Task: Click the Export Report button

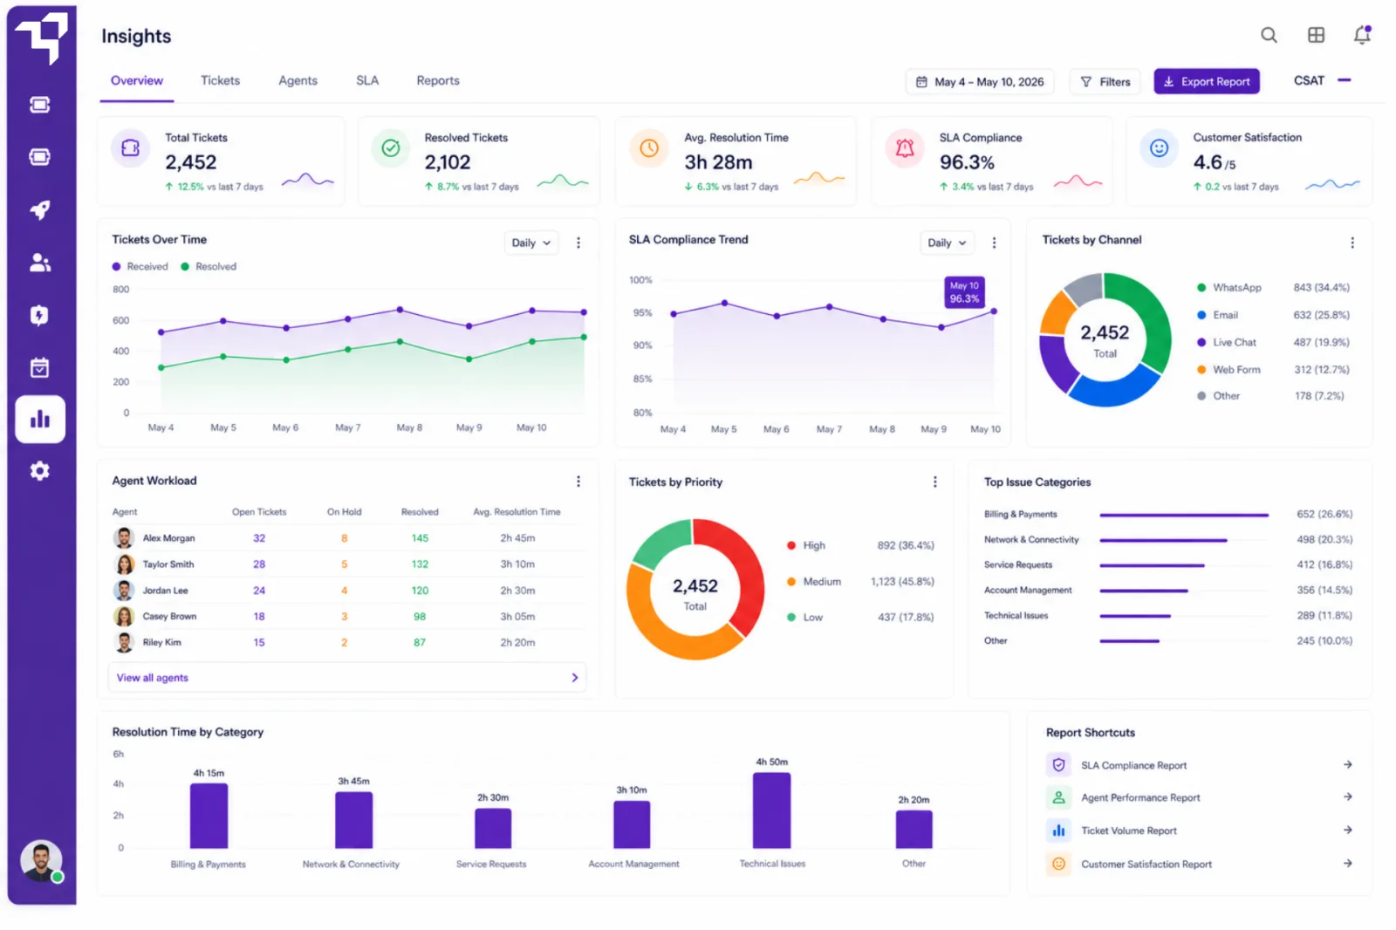Action: pyautogui.click(x=1207, y=81)
